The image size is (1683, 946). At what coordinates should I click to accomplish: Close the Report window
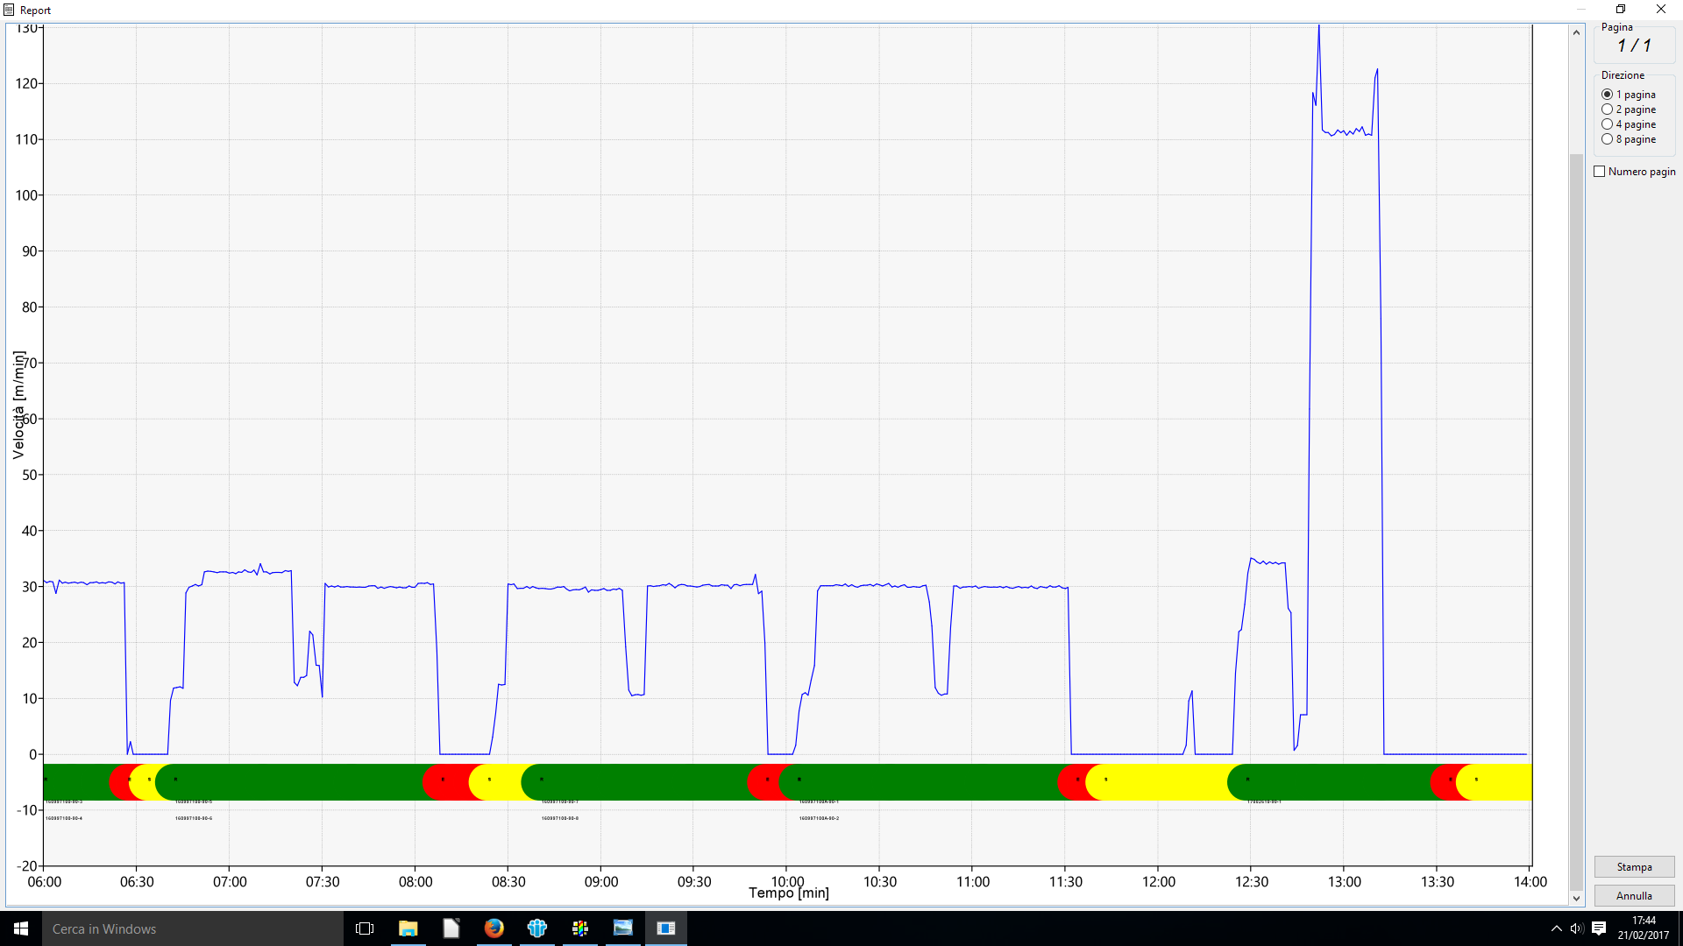(1661, 10)
